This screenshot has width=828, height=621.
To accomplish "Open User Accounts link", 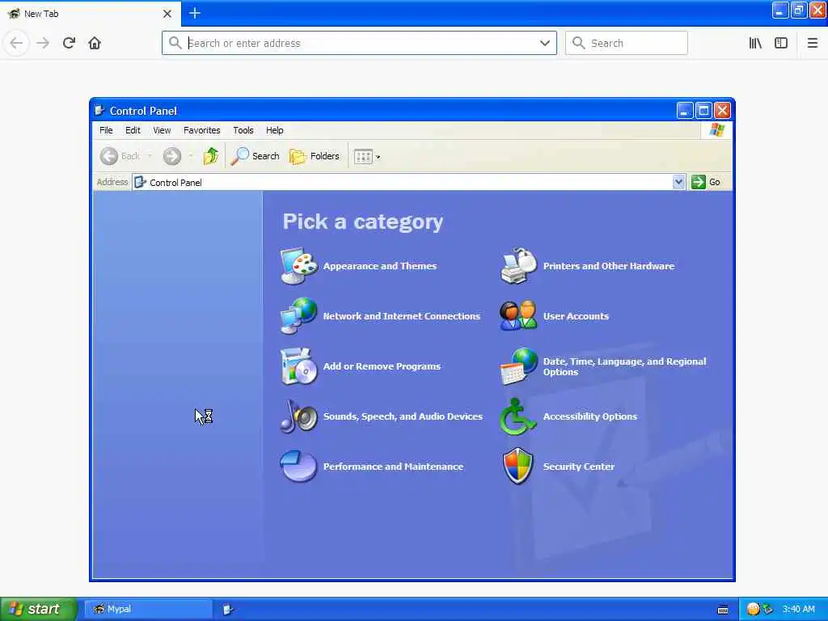I will point(576,316).
